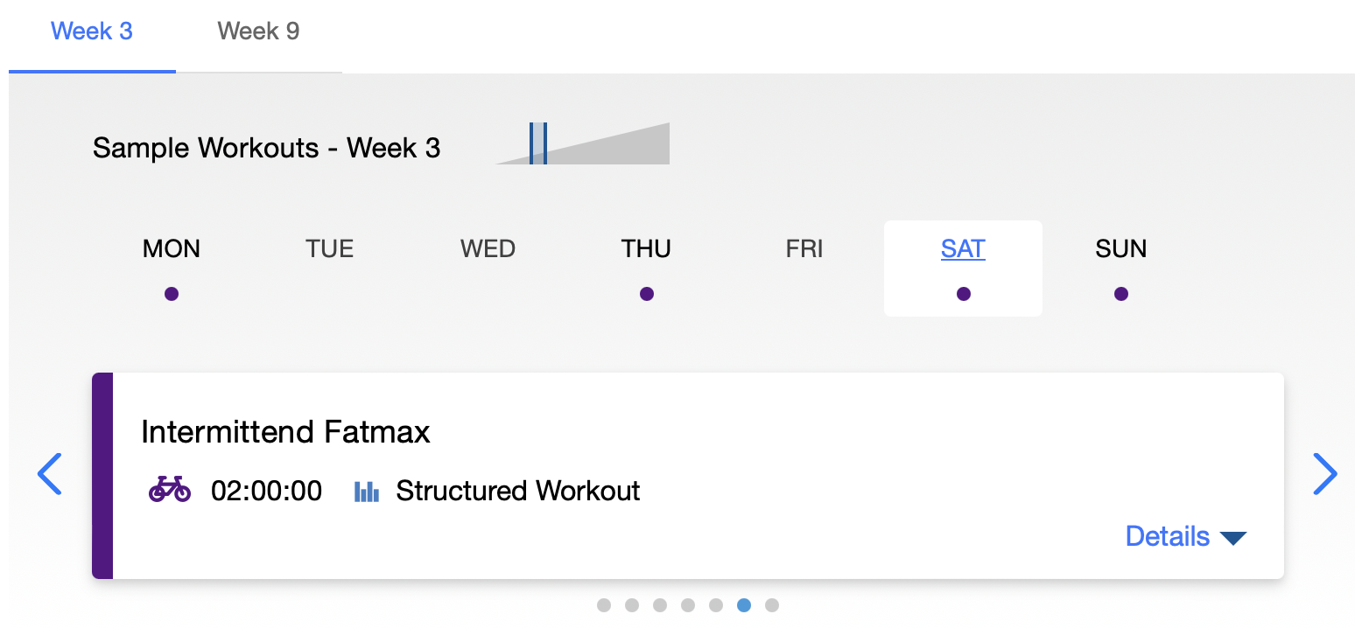This screenshot has height=628, width=1355.
Task: Expand the Details dropdown arrow
Action: coord(1232,538)
